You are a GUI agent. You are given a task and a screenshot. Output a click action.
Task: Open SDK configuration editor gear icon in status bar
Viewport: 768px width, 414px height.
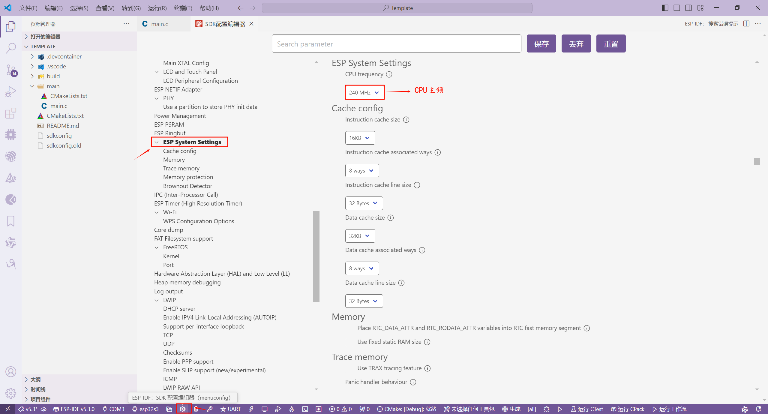click(x=183, y=409)
